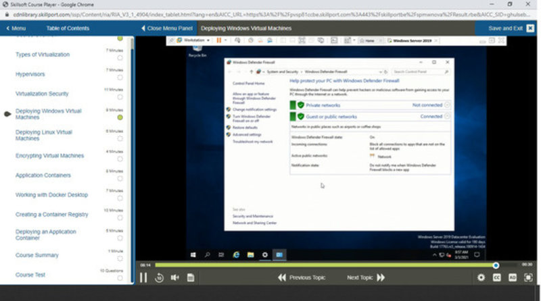Image resolution: width=541 pixels, height=301 pixels.
Task: Click Troubleshoot my network link
Action: 252,142
